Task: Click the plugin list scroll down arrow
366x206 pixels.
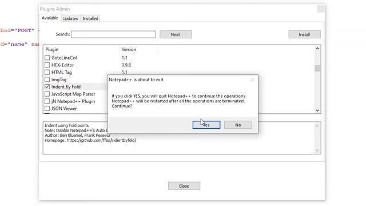Action: (317, 110)
